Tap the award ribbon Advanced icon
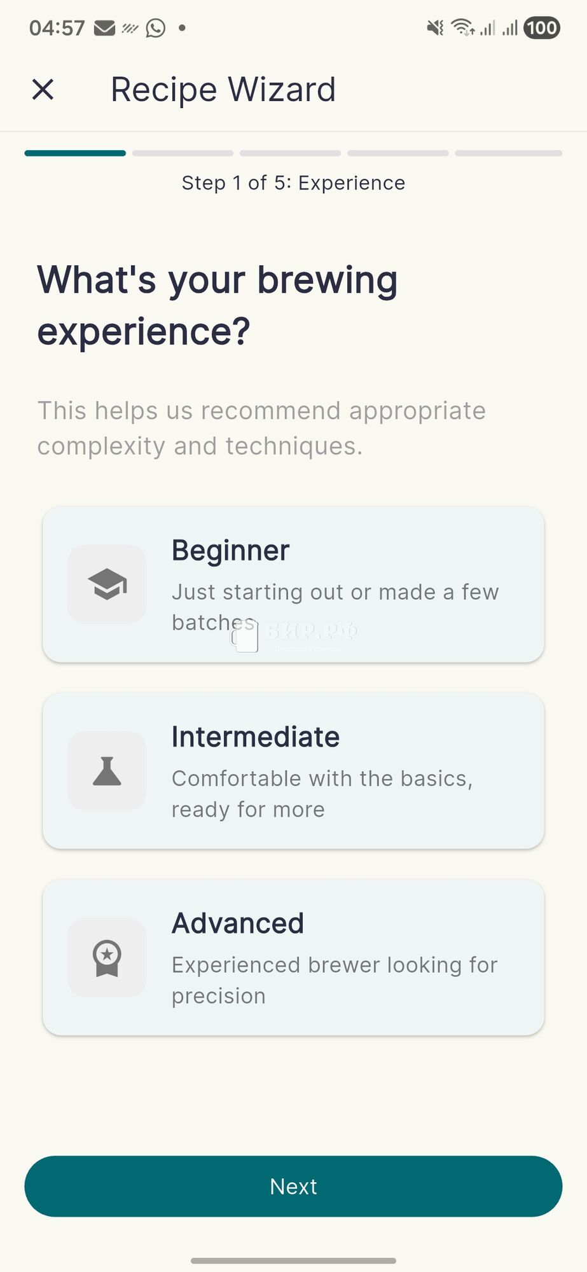 coord(107,957)
